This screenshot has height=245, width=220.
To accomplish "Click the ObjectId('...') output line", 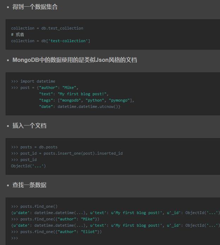I will (x=28, y=166).
